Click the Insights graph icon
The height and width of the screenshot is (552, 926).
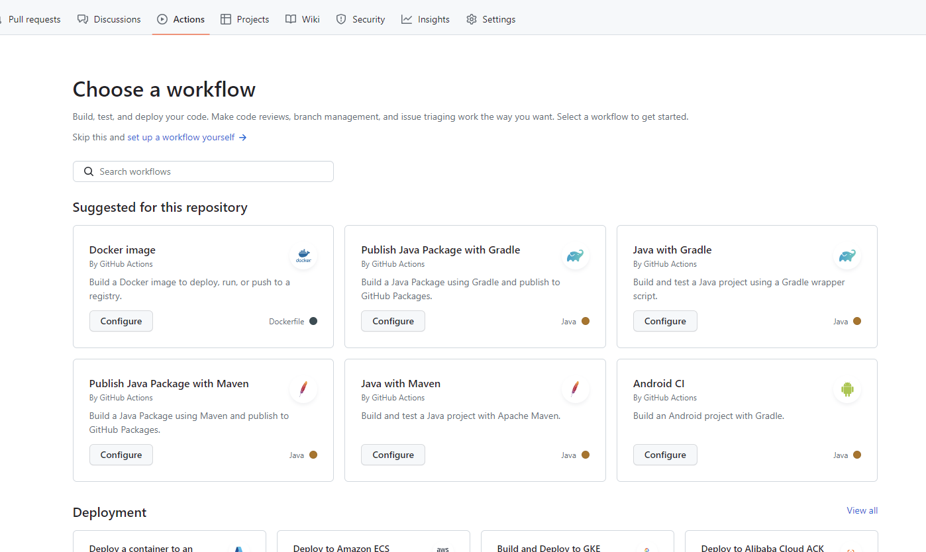[407, 19]
